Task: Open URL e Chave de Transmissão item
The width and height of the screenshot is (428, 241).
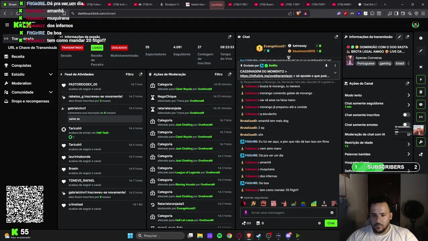Action: [x=32, y=48]
